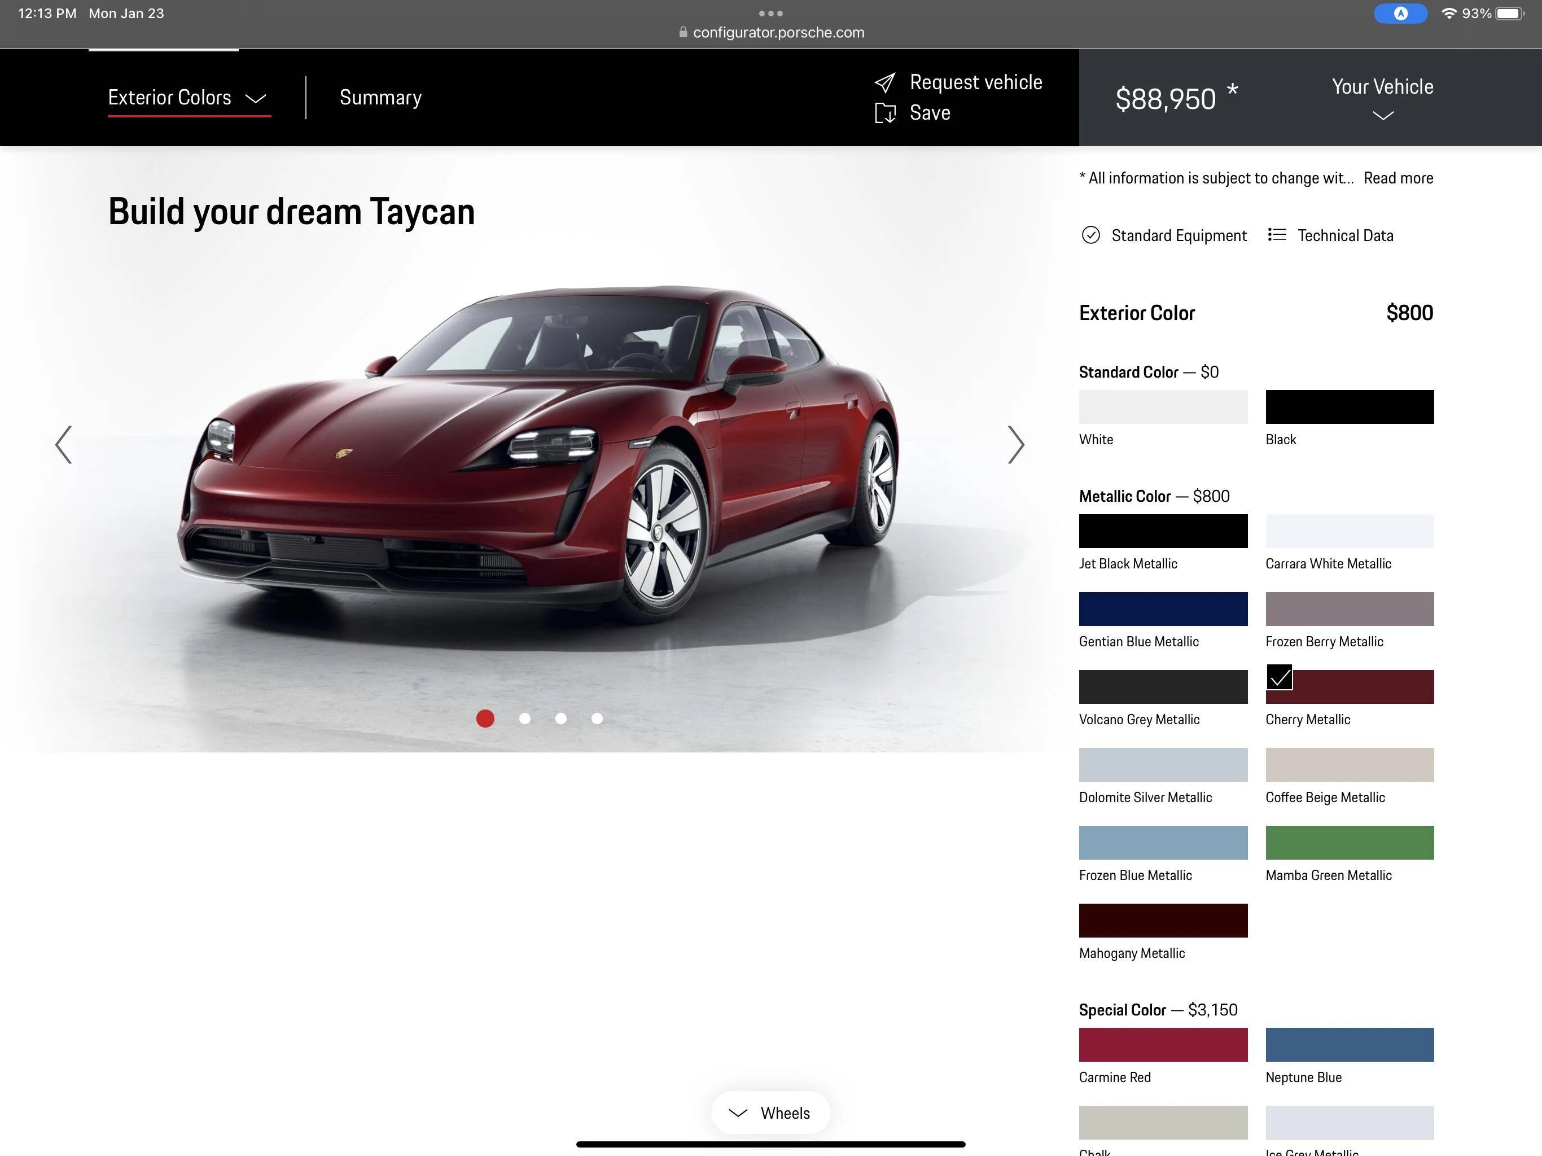This screenshot has width=1542, height=1156.
Task: Choose the Black standard color swatch
Action: 1350,407
